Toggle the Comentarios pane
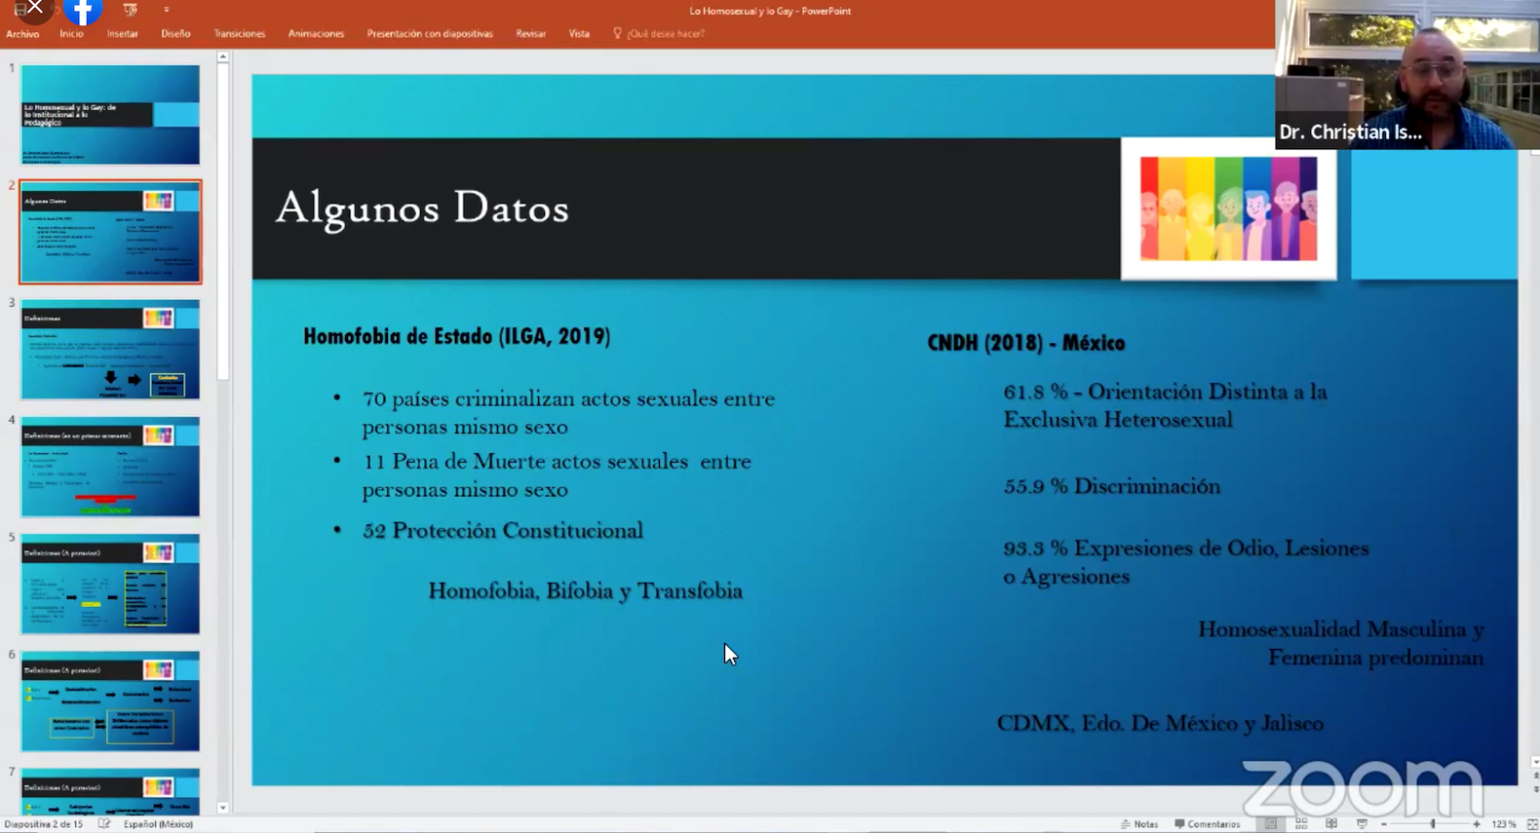Screen dimensions: 1540x833 coord(1207,824)
